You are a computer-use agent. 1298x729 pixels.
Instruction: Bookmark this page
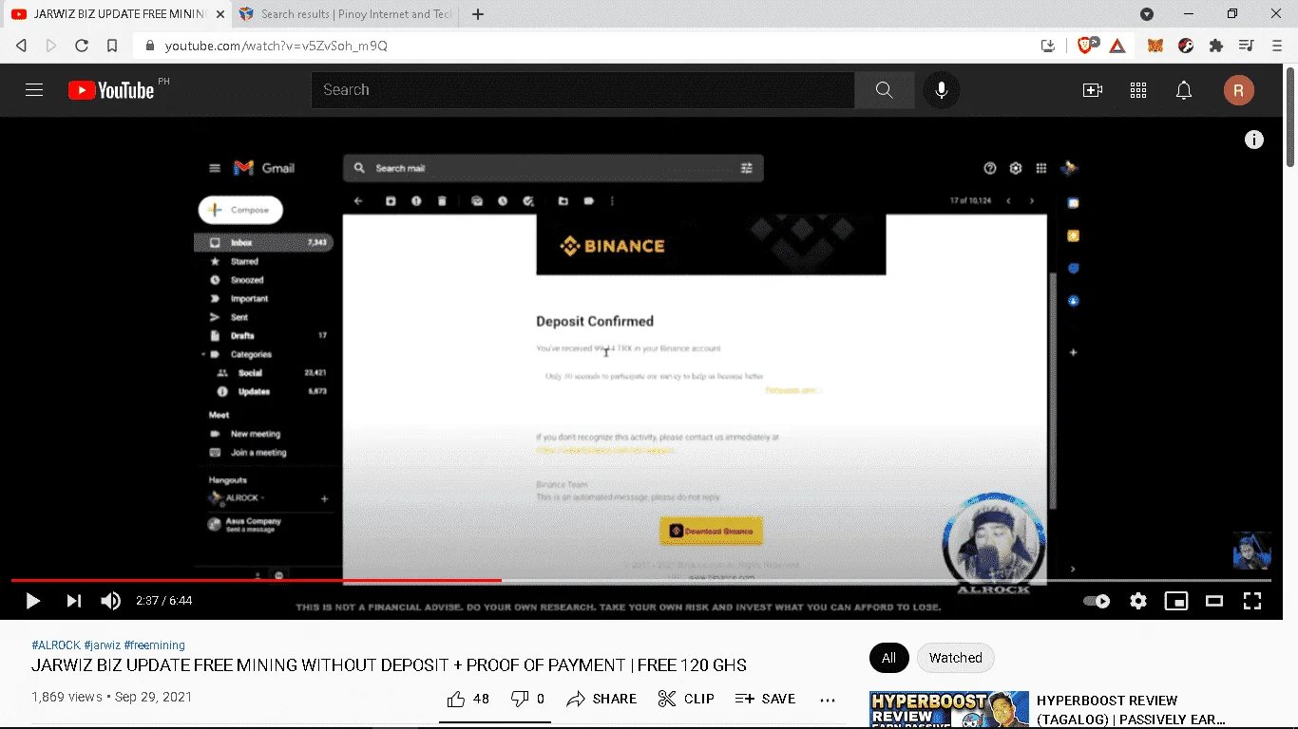(112, 46)
